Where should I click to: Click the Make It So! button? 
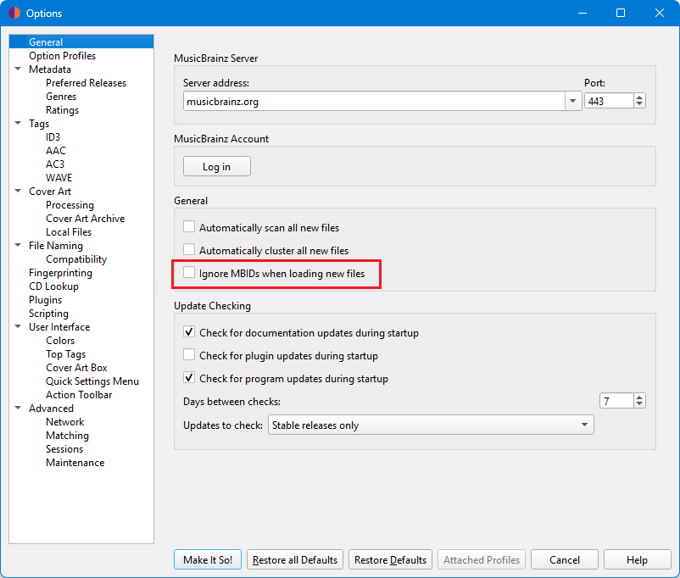(208, 559)
